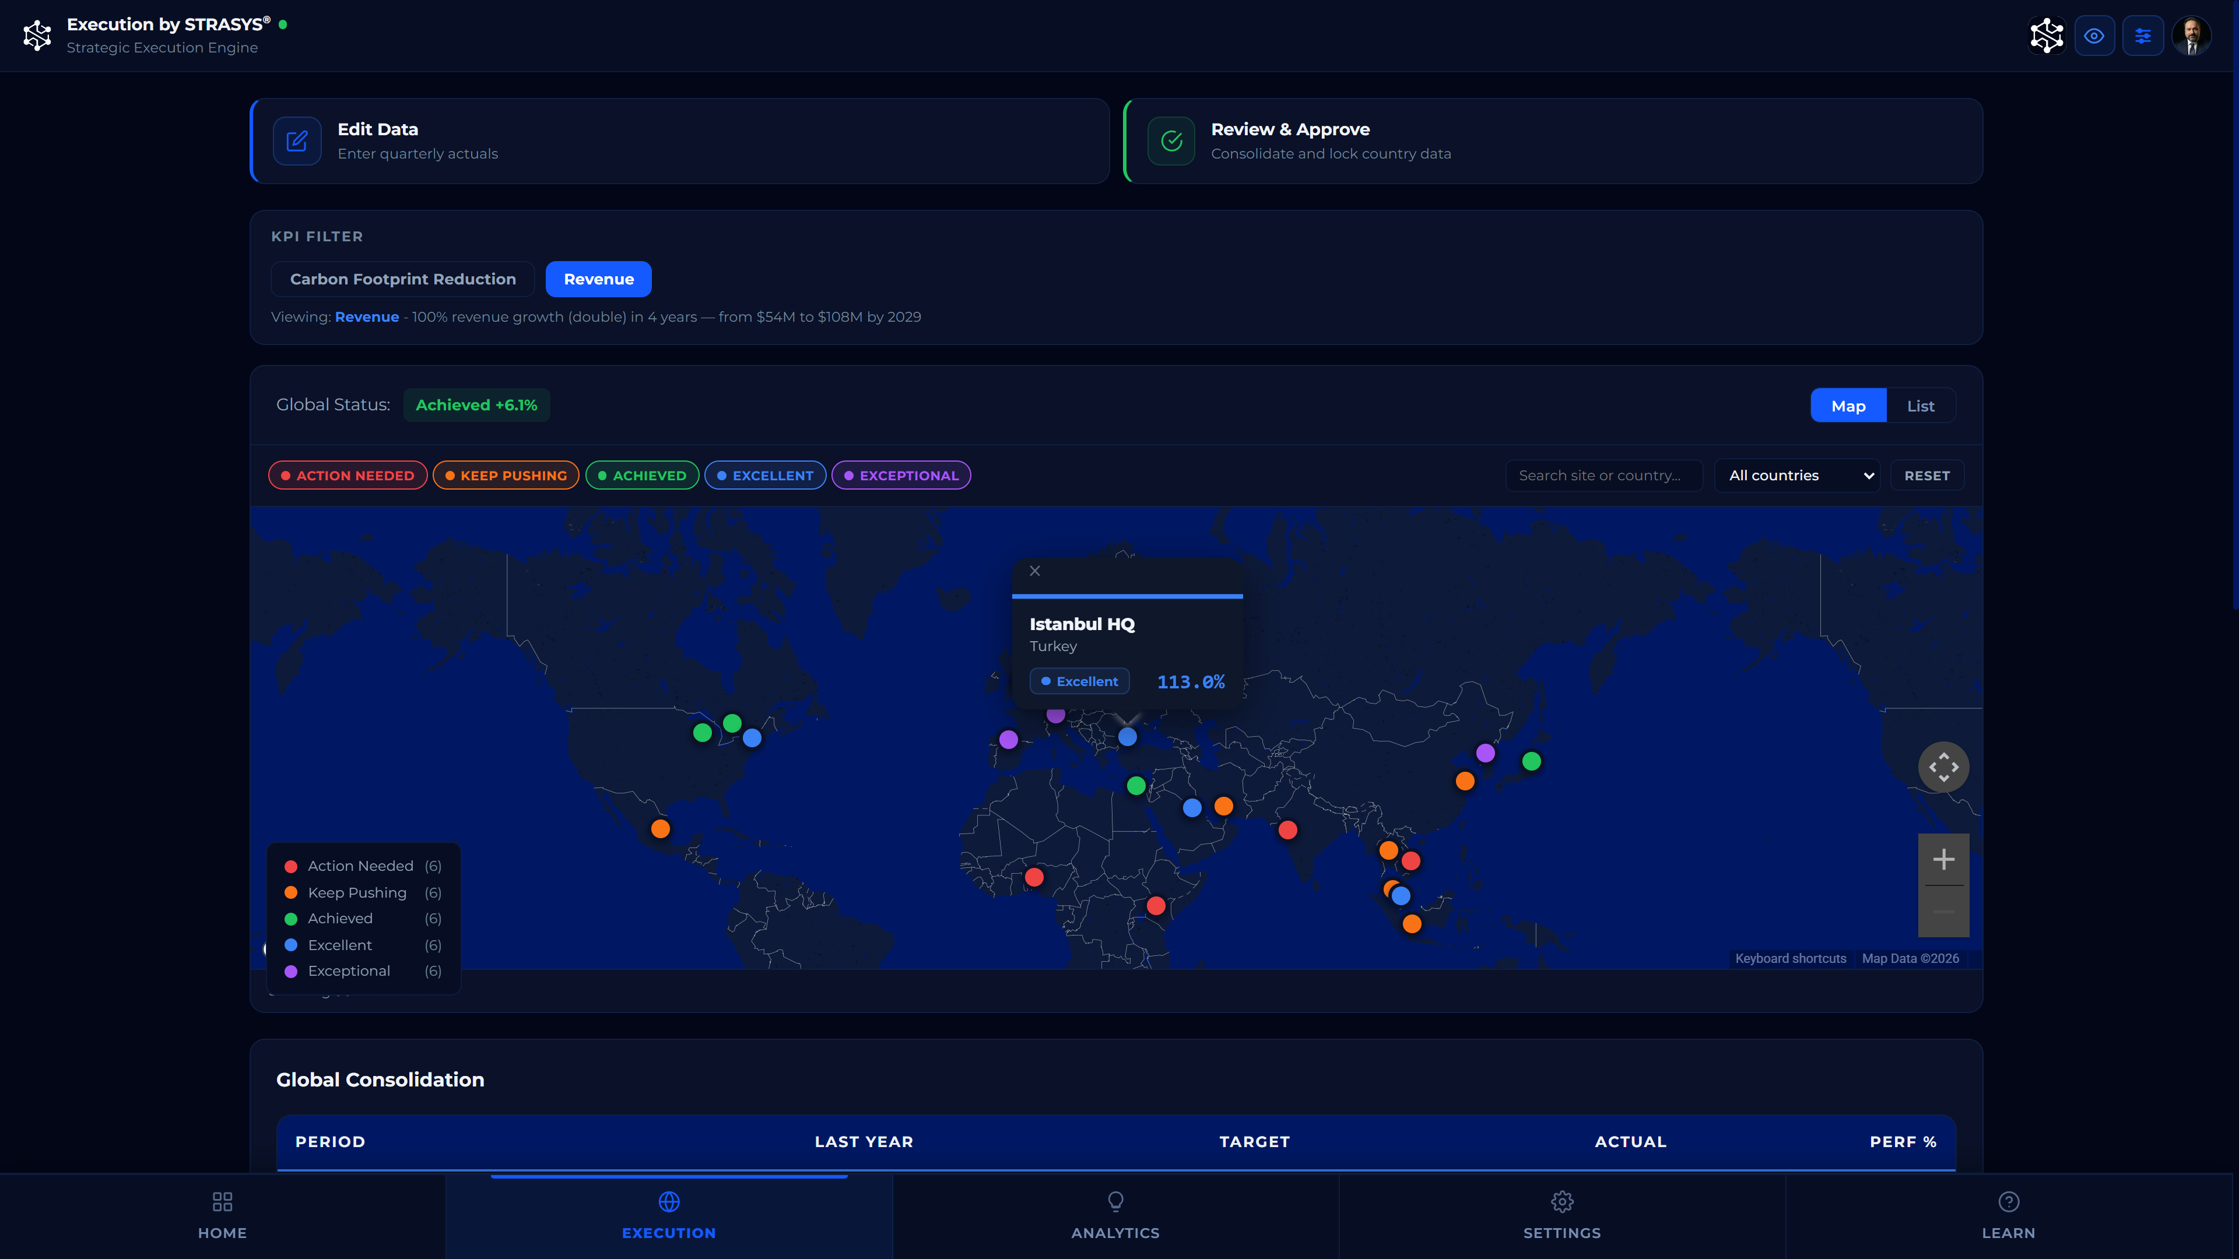Image resolution: width=2239 pixels, height=1259 pixels.
Task: Click the orange marker near UAE
Action: pyautogui.click(x=1224, y=806)
